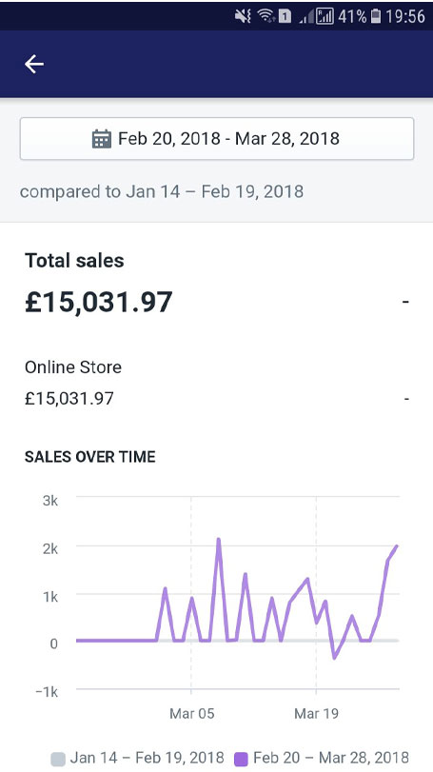Open the Feb 20 - Mar 28 date range picker
Viewport: 433px width, 772px height.
click(217, 139)
